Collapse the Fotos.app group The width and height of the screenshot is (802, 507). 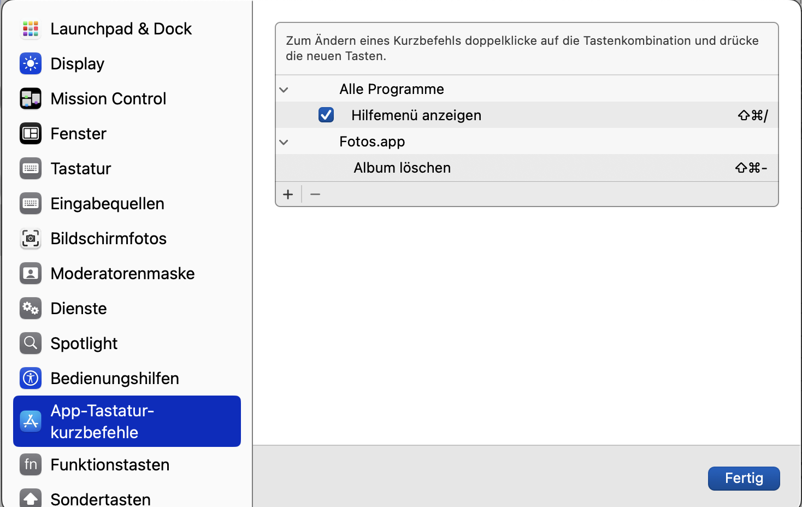(x=284, y=142)
